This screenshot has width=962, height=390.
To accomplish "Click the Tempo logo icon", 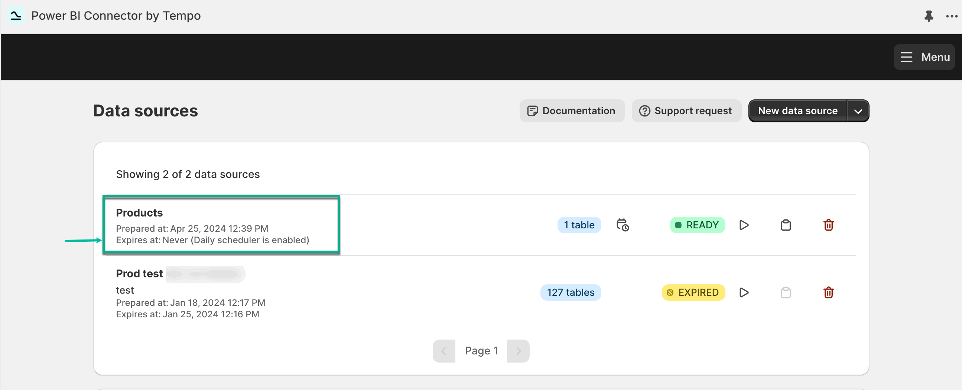I will [16, 16].
